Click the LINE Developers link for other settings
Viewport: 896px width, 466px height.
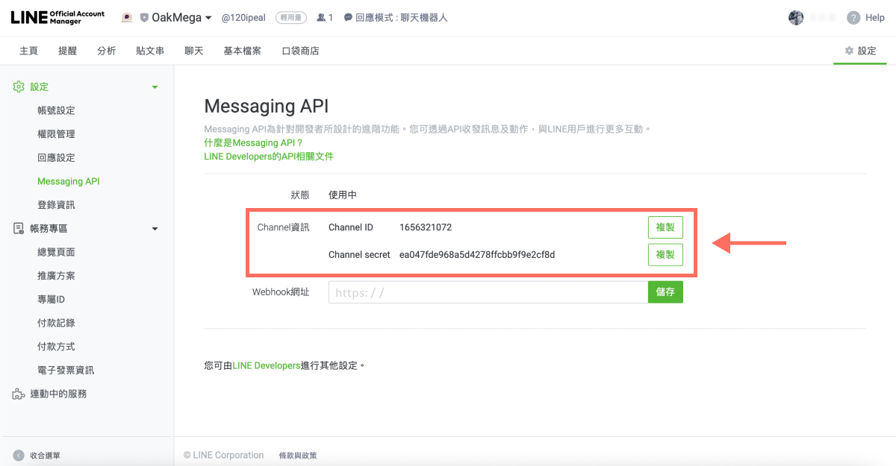pyautogui.click(x=267, y=365)
